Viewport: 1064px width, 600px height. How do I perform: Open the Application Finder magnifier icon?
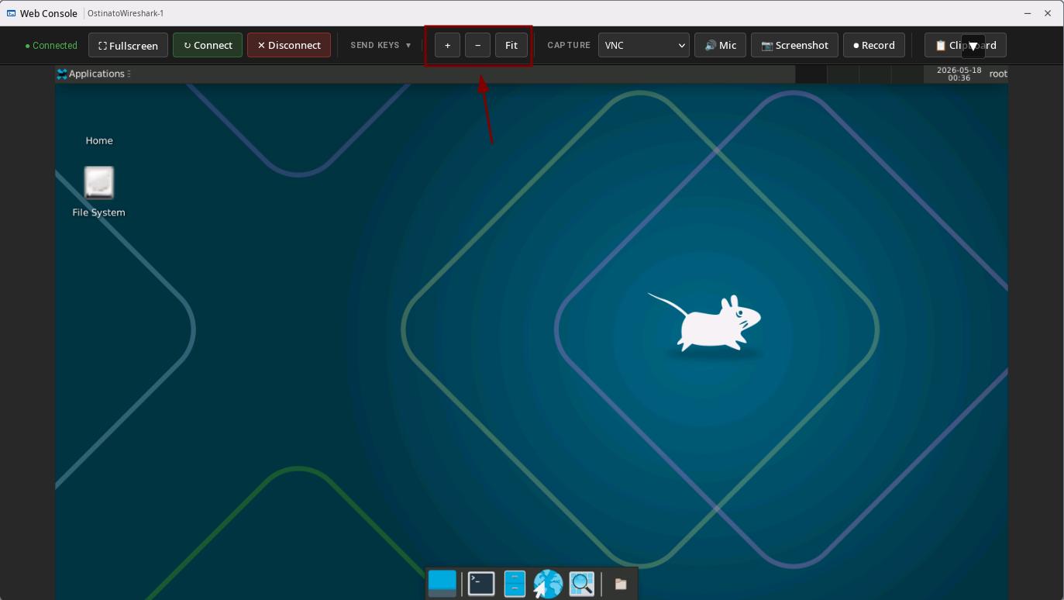pos(581,584)
